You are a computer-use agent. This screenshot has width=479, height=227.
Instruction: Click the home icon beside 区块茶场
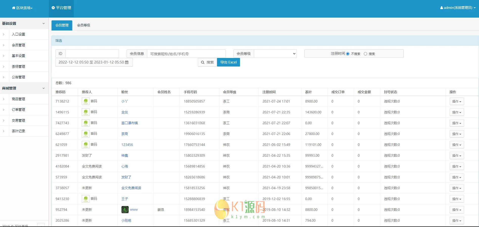tap(14, 8)
